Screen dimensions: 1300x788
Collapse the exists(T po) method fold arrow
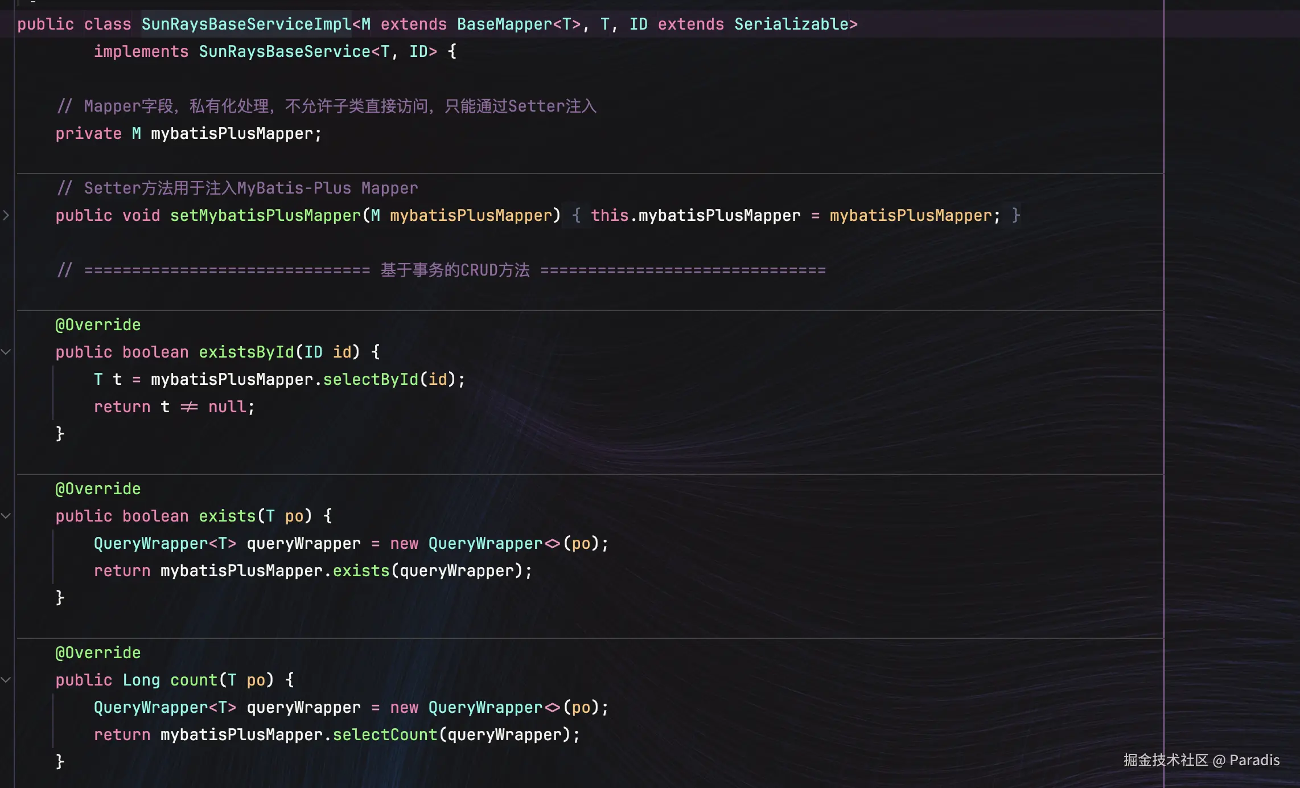(6, 516)
